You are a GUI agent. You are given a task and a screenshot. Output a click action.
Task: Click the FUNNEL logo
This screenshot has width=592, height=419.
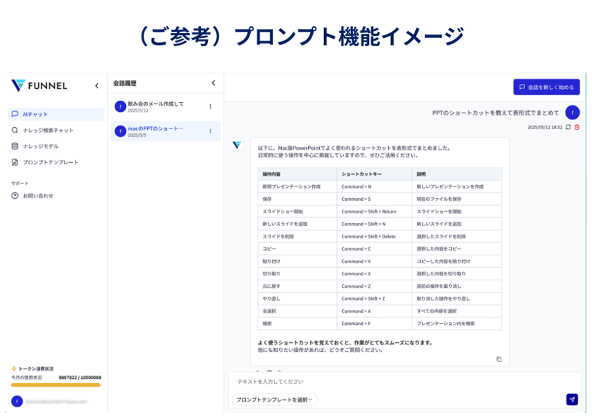(39, 86)
